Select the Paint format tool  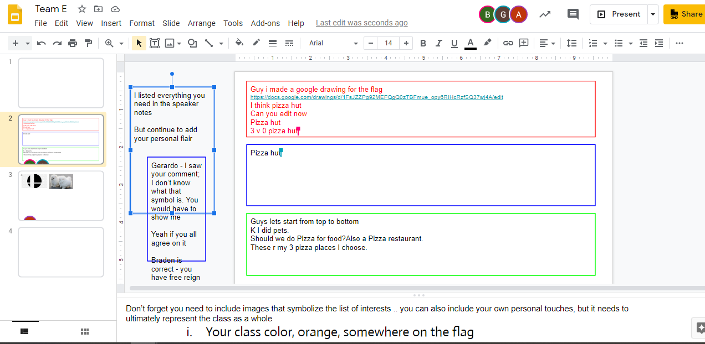(x=88, y=43)
